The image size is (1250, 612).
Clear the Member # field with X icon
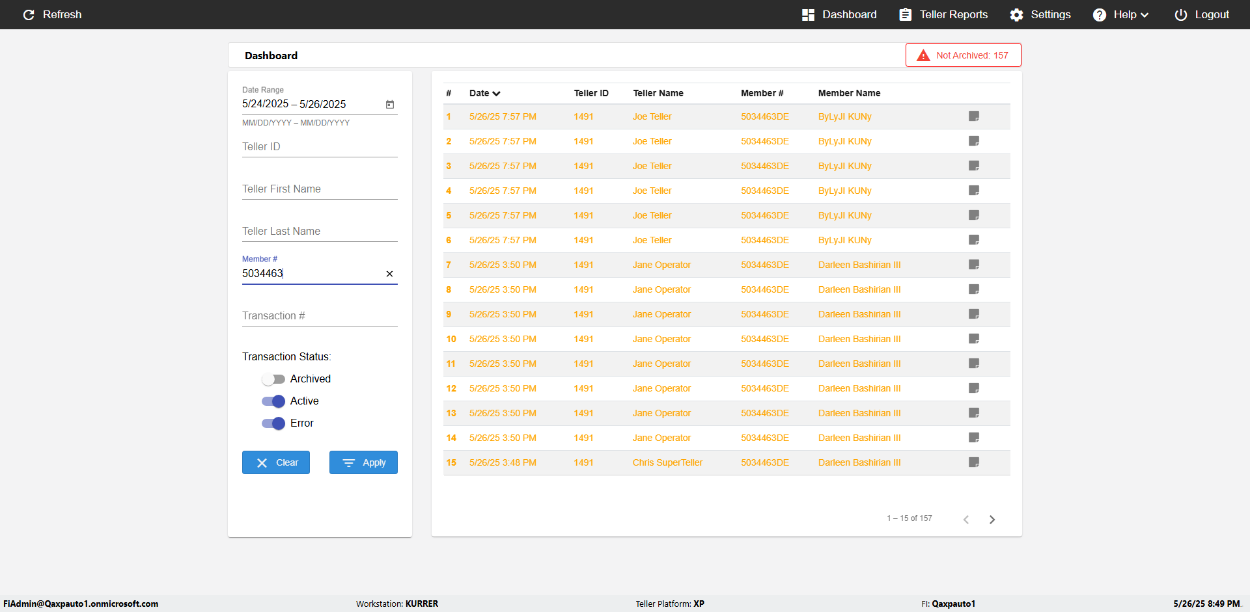tap(389, 274)
